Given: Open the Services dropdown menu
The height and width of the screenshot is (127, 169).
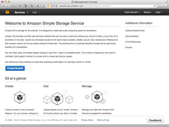Looking at the screenshot, I should point(21,12).
